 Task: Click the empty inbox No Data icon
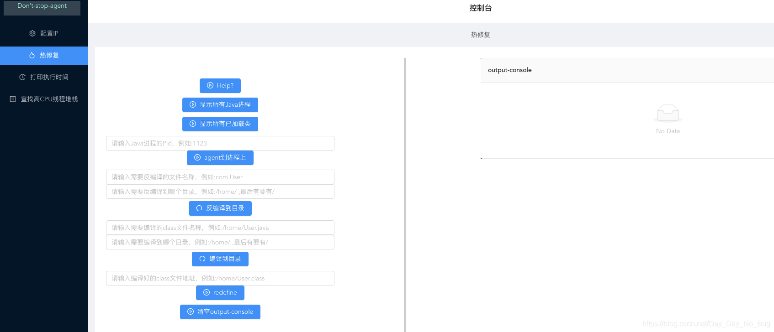pos(668,113)
